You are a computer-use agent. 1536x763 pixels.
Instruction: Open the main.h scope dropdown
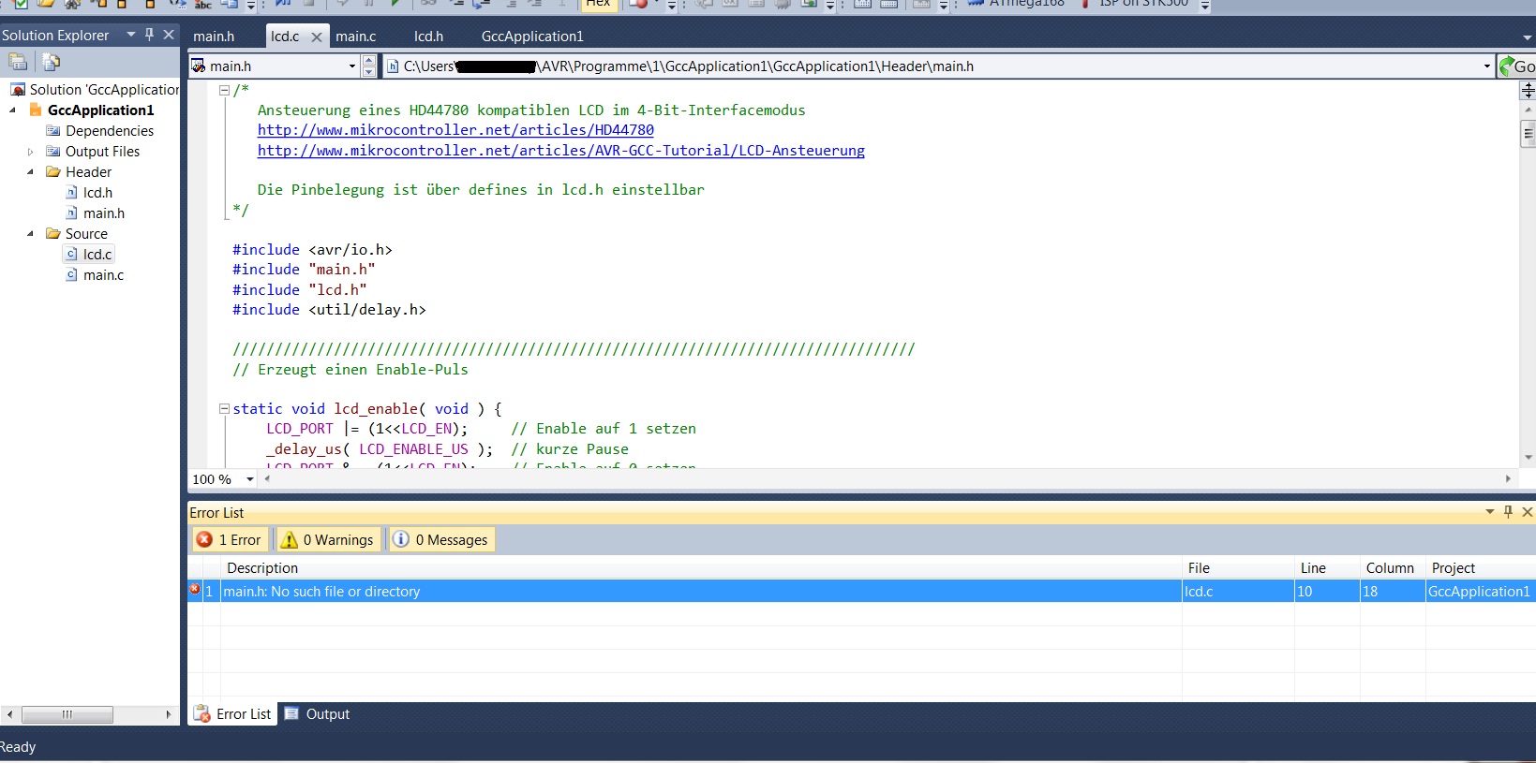[x=352, y=66]
